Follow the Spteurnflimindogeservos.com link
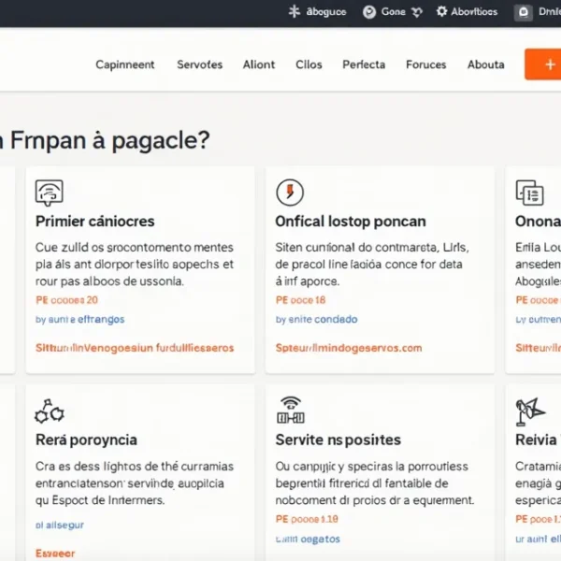 (x=349, y=348)
